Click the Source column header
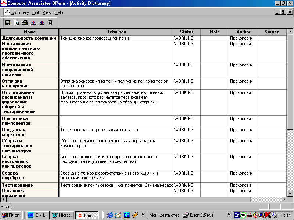The image size is (294, 220). [x=272, y=32]
